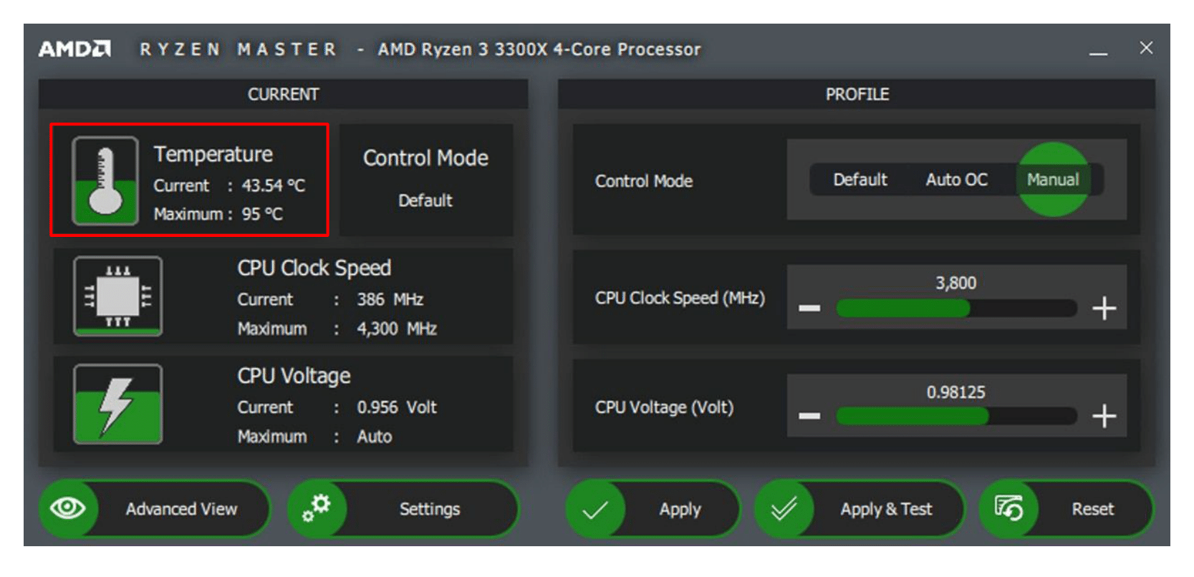The width and height of the screenshot is (1194, 577).
Task: Click the Apply & Test button
Action: (860, 509)
